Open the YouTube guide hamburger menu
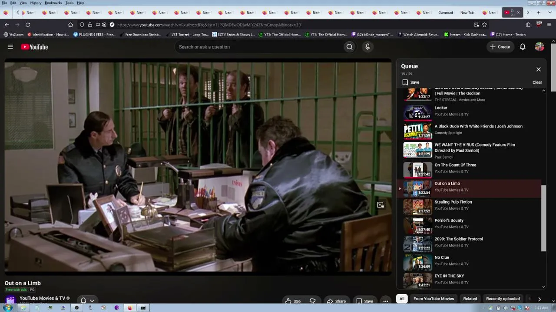The height and width of the screenshot is (312, 556). click(x=10, y=47)
